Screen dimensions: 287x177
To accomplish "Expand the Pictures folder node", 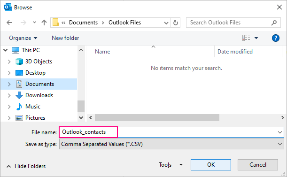I will coord(9,118).
